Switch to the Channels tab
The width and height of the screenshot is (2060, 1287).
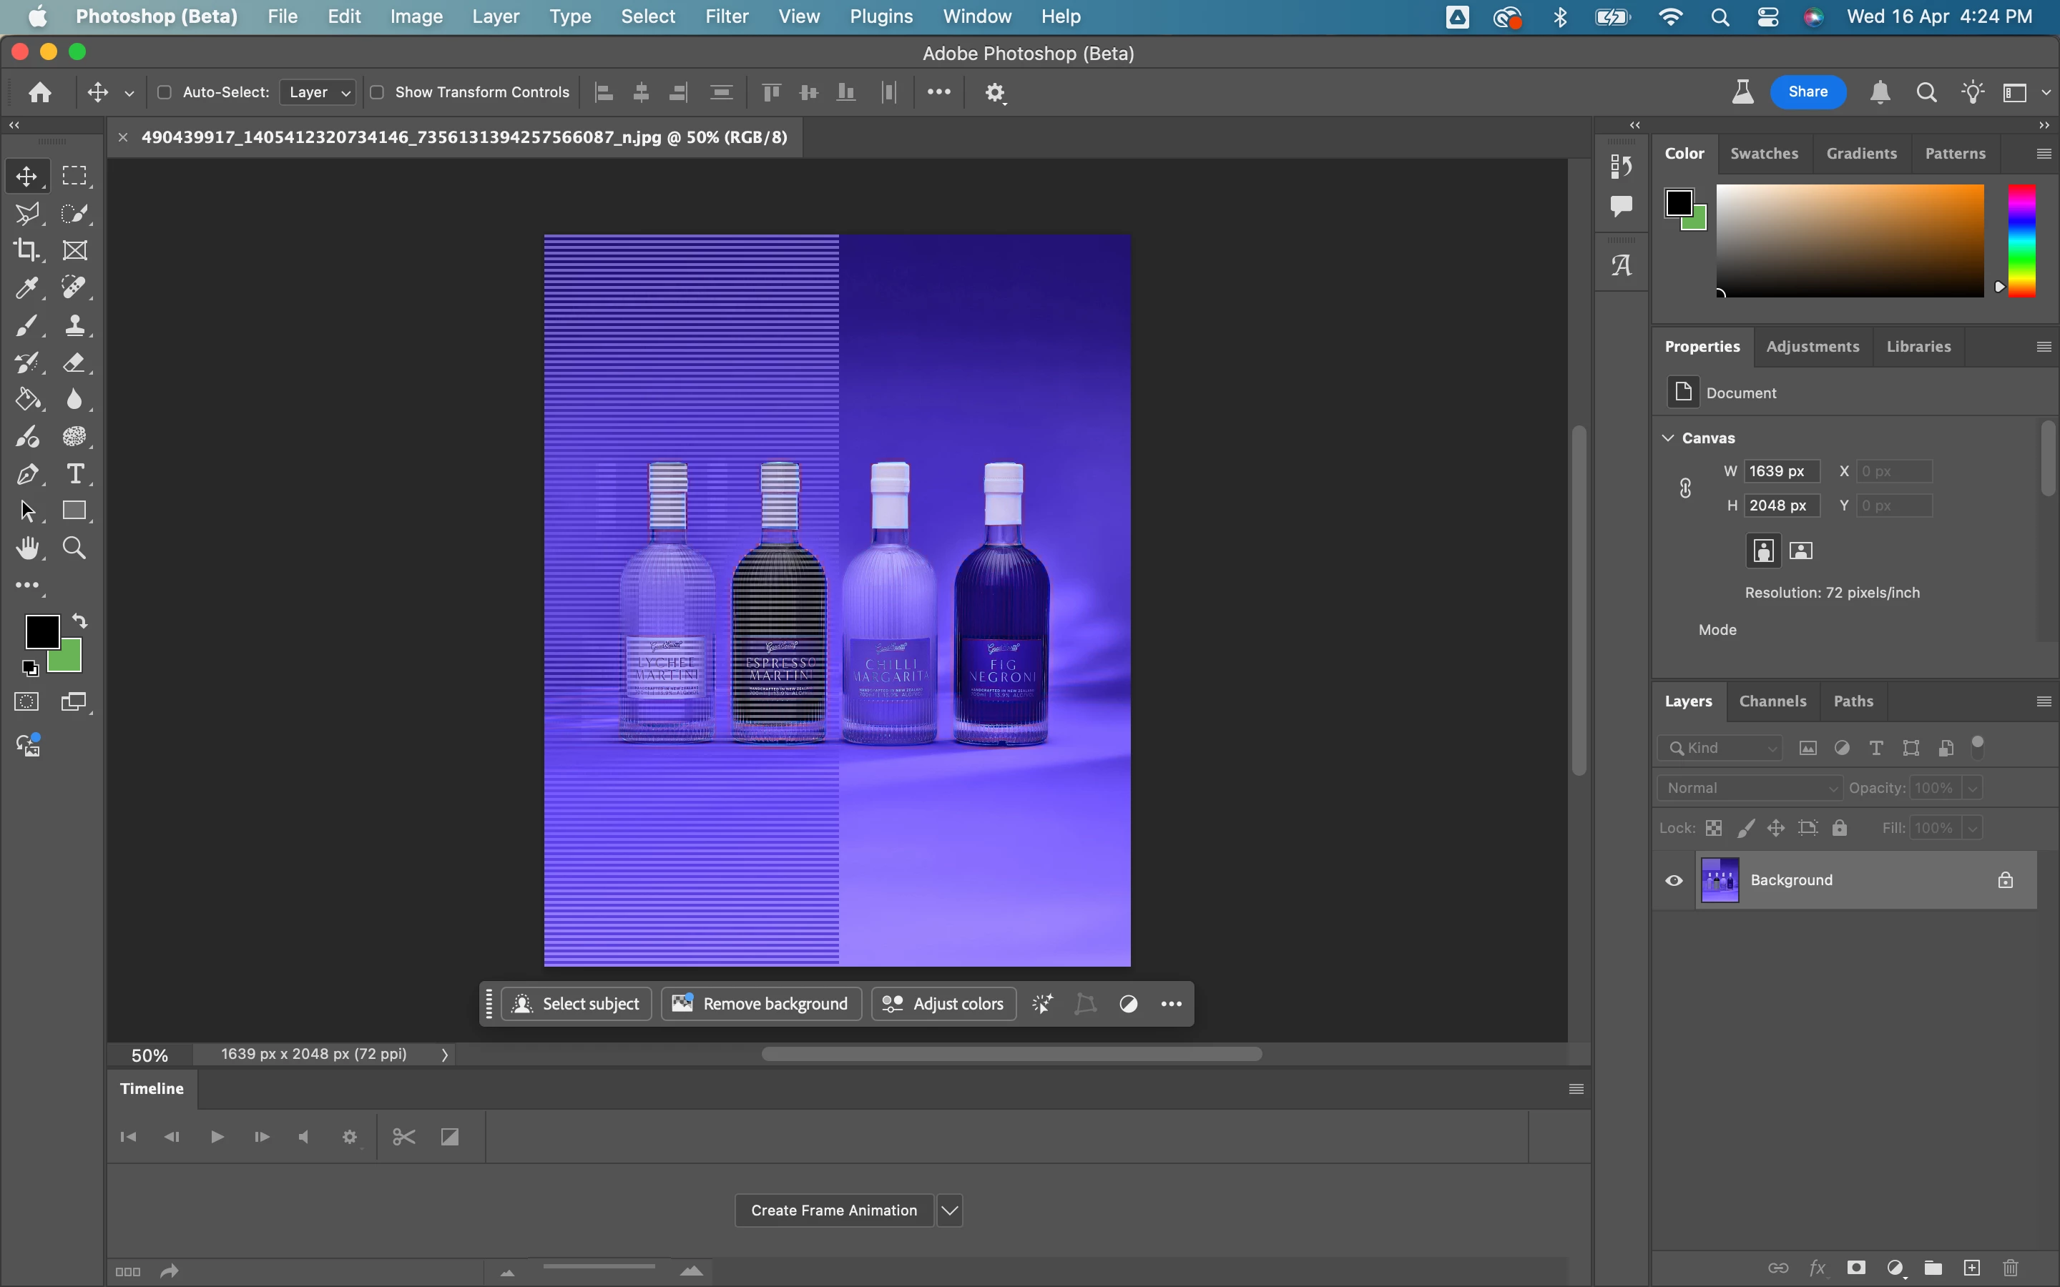pyautogui.click(x=1772, y=701)
